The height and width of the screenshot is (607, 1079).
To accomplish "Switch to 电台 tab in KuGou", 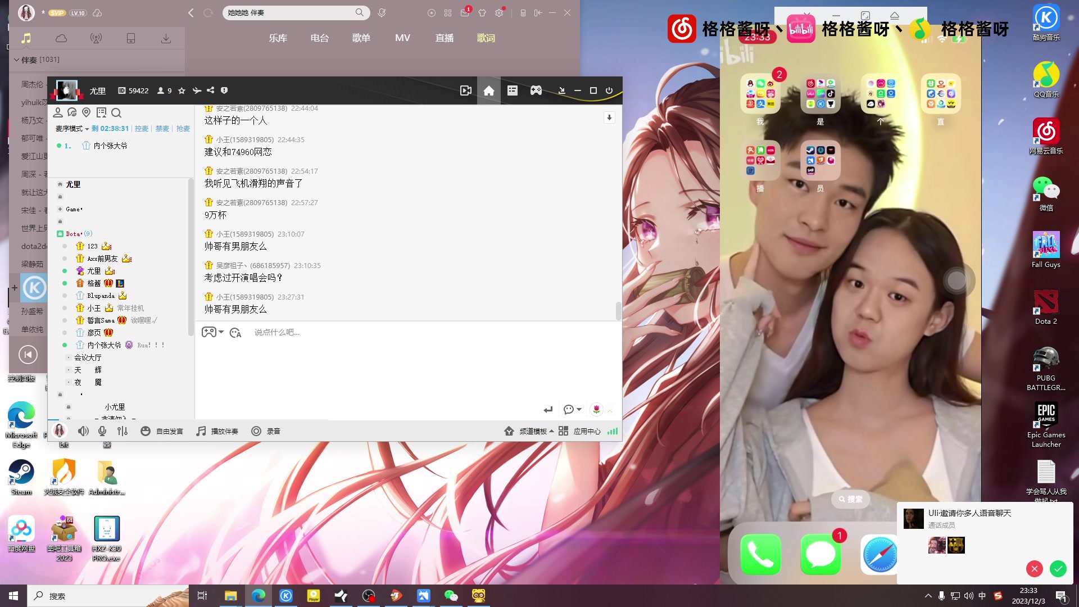I will pos(319,38).
